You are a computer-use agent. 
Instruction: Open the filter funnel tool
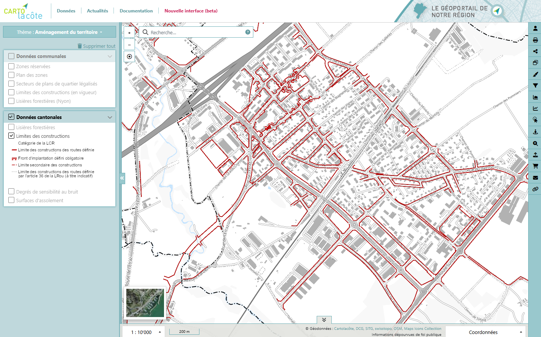pyautogui.click(x=535, y=86)
